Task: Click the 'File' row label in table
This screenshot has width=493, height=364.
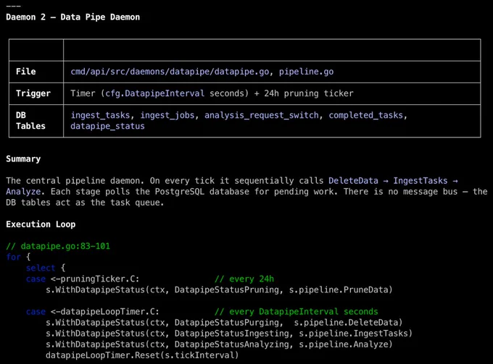Action: pyautogui.click(x=26, y=72)
